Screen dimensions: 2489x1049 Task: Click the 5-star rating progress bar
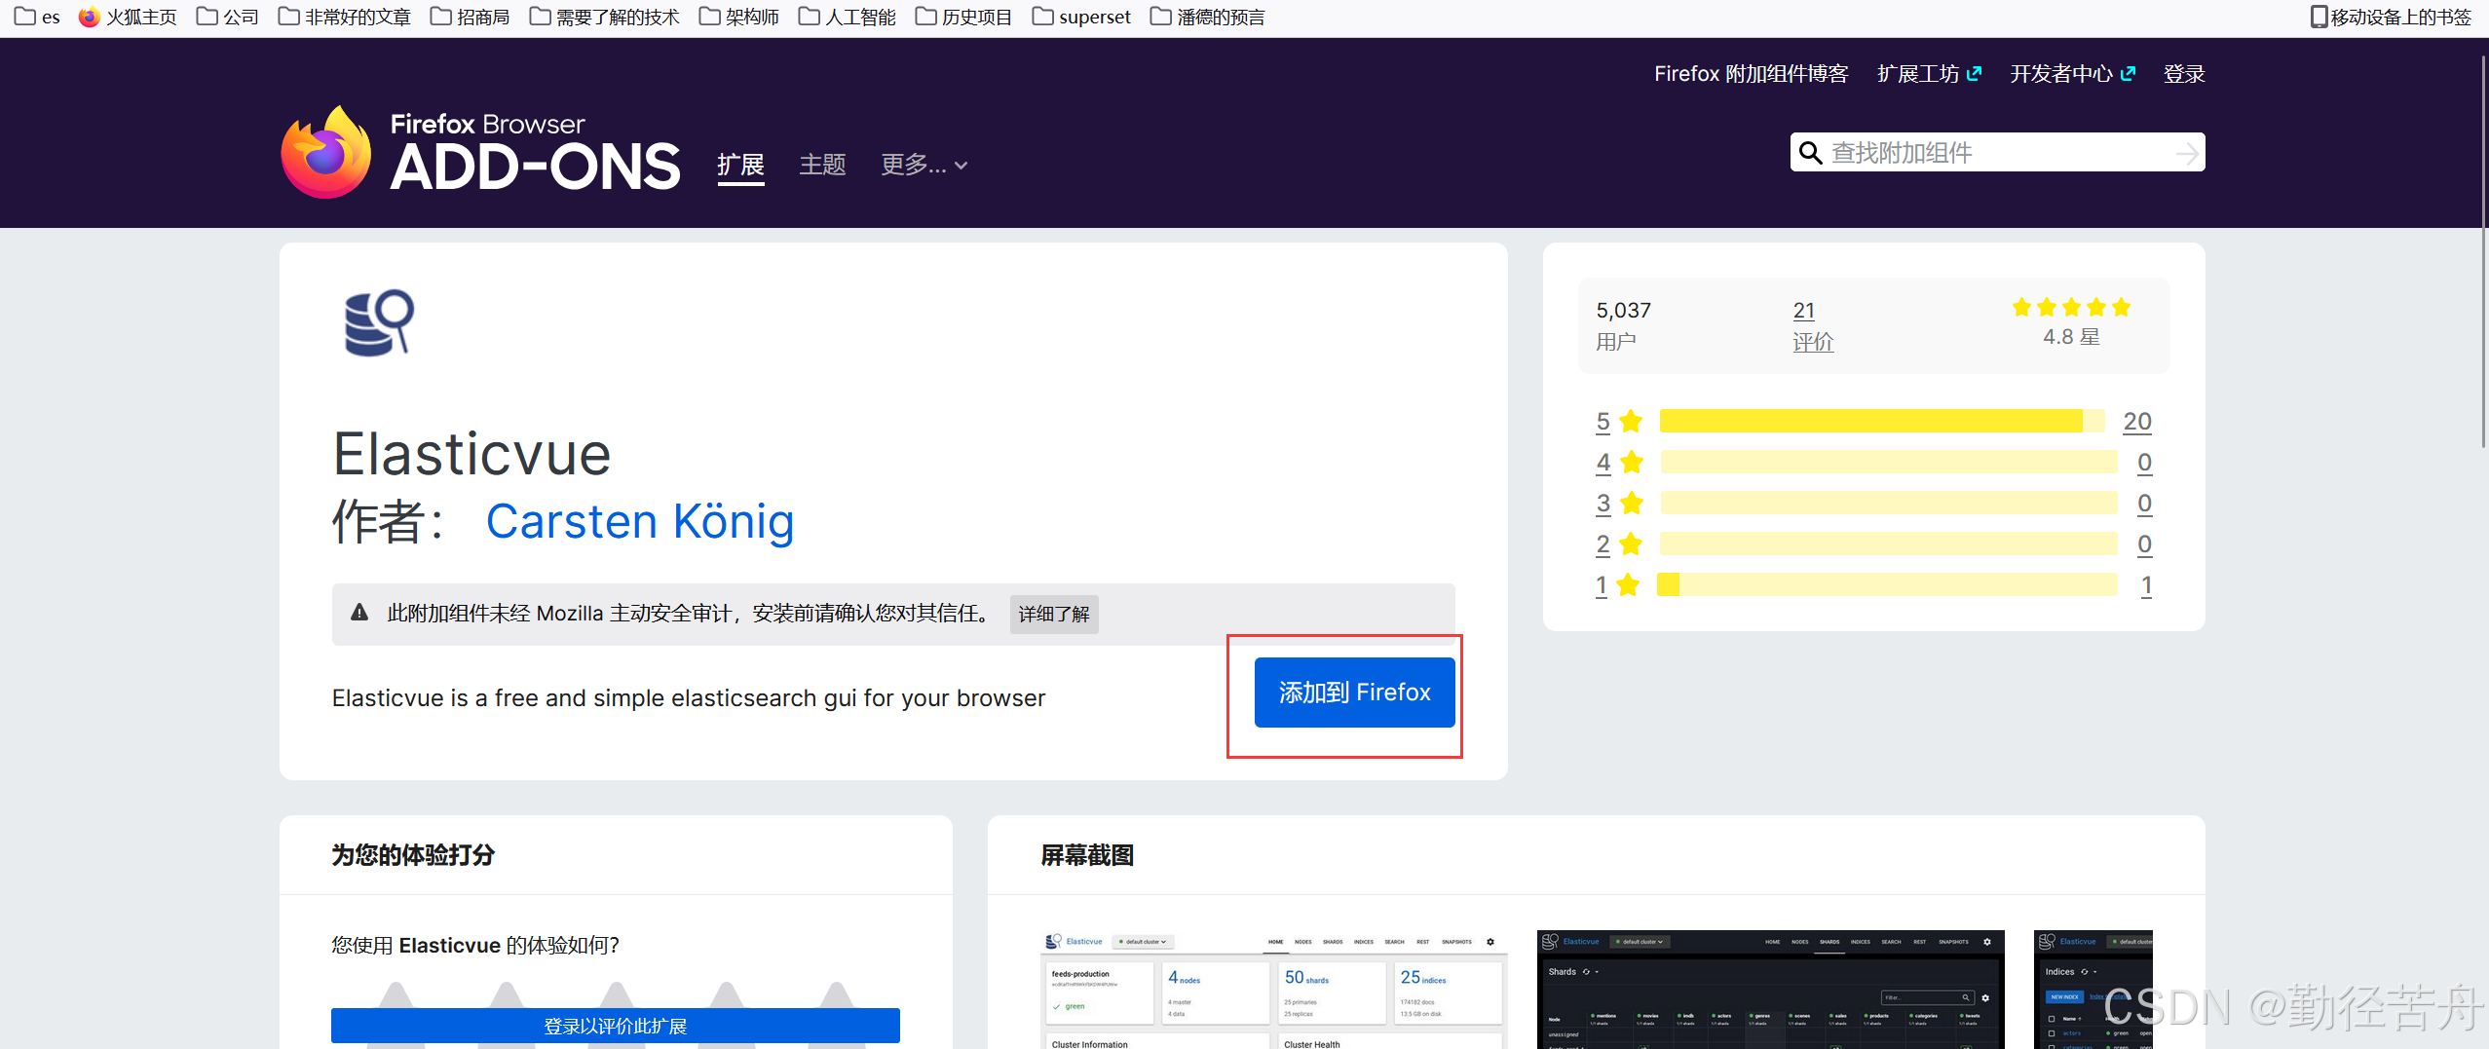click(x=1883, y=421)
